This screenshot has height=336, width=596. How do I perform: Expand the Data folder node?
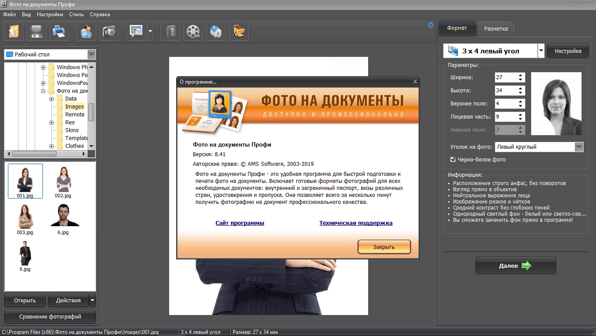tap(52, 99)
